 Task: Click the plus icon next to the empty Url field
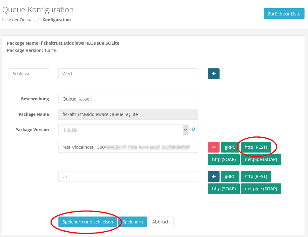click(x=214, y=176)
